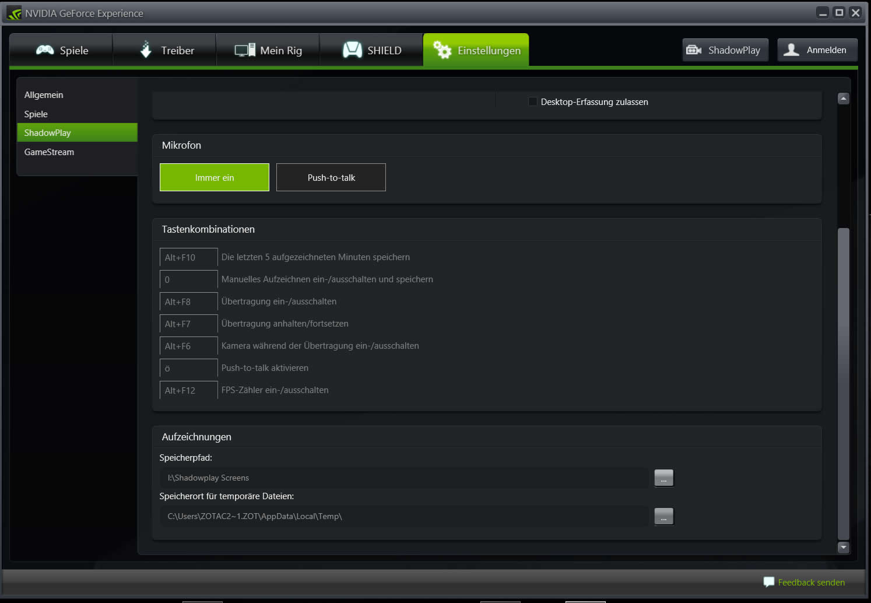
Task: Click the Alt+F12 FPS counter hotkey field
Action: pyautogui.click(x=189, y=390)
